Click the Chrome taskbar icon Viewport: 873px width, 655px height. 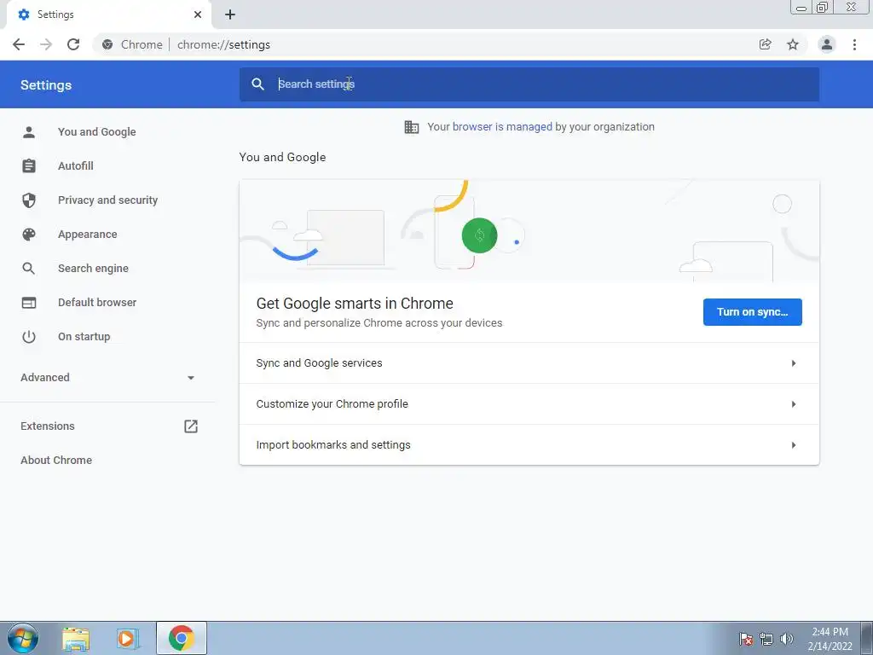pyautogui.click(x=182, y=638)
